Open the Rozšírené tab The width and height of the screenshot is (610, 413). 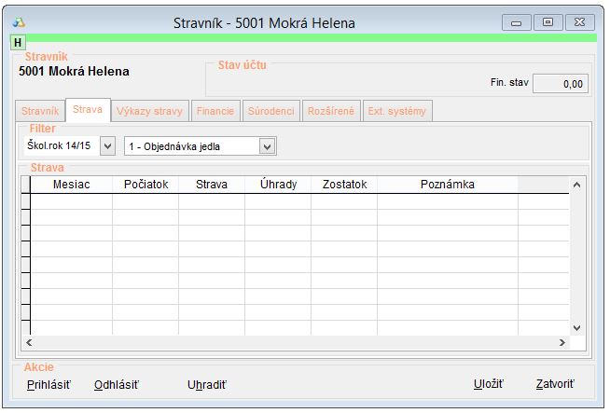[330, 111]
